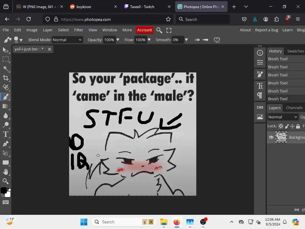Open the Layer menu
305x229 pixels.
coord(48,30)
